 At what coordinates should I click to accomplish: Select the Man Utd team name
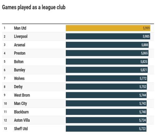click(x=20, y=28)
